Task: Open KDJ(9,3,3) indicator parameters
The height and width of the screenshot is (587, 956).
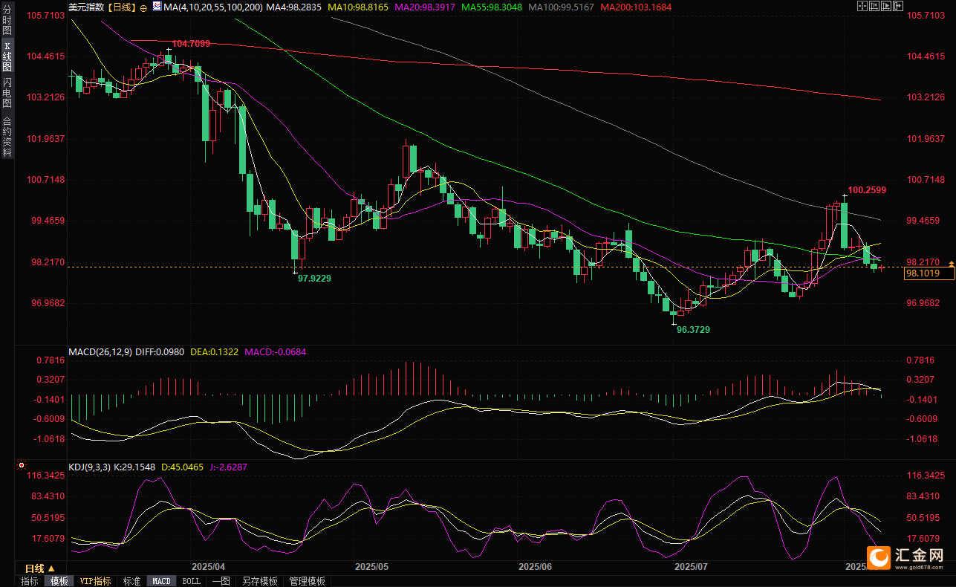Action: (89, 467)
